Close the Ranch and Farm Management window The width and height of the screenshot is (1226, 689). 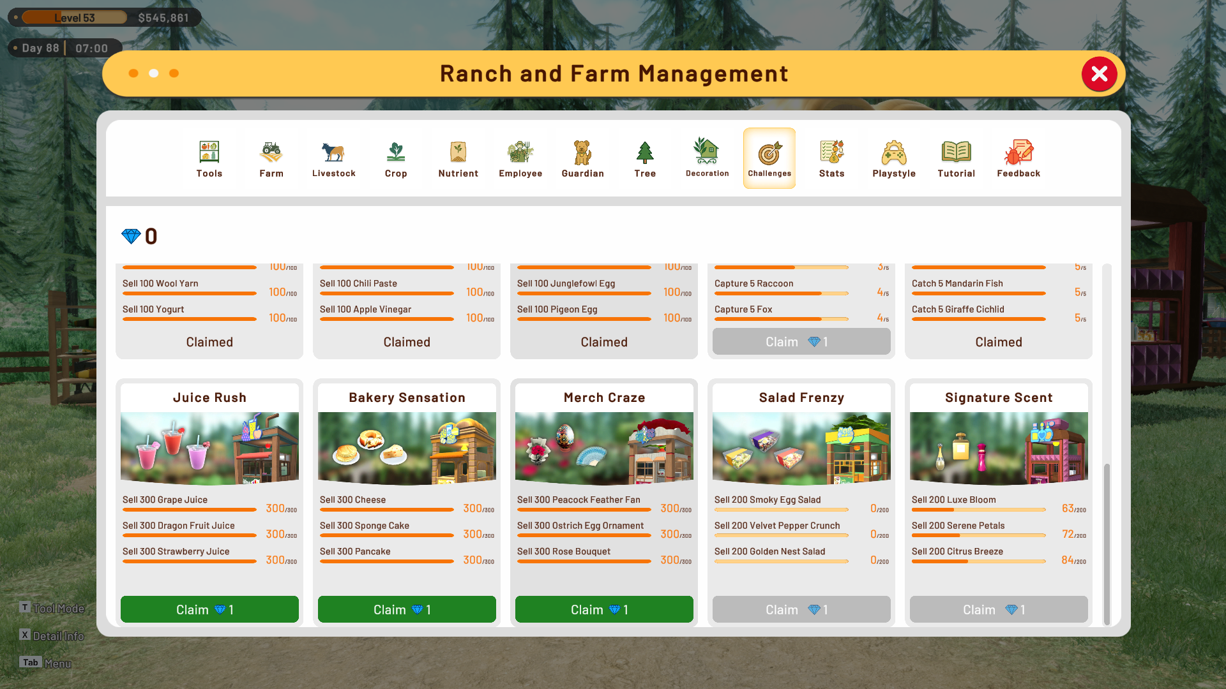1099,74
